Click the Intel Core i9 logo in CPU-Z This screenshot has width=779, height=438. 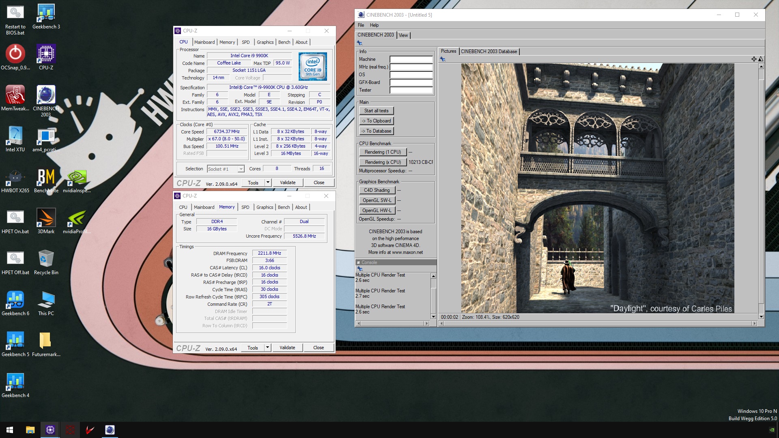(312, 67)
